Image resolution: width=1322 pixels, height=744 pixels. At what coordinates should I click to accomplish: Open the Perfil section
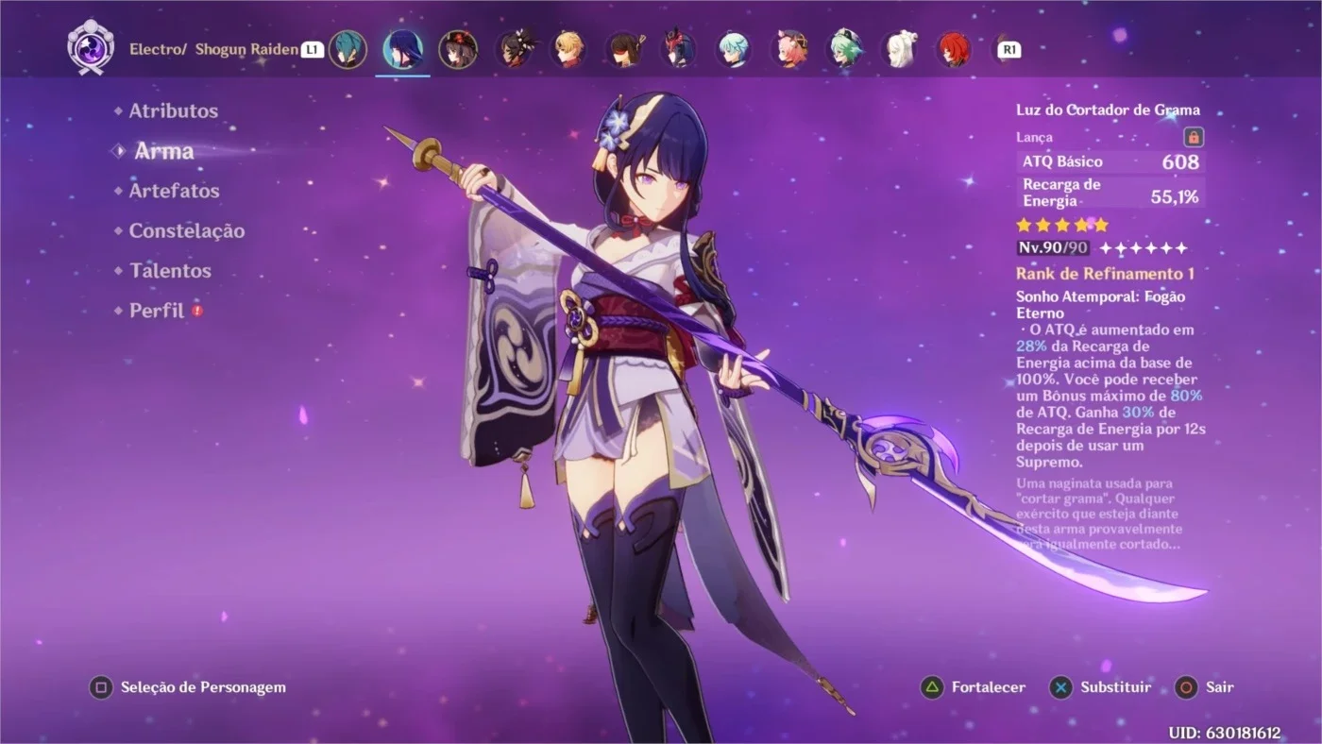156,311
